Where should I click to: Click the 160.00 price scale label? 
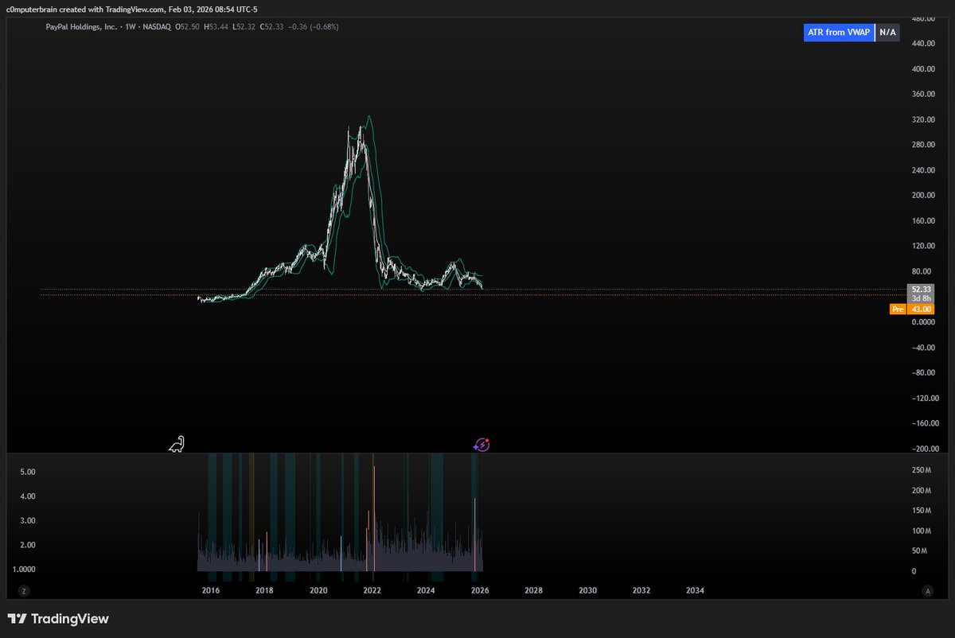[x=924, y=221]
